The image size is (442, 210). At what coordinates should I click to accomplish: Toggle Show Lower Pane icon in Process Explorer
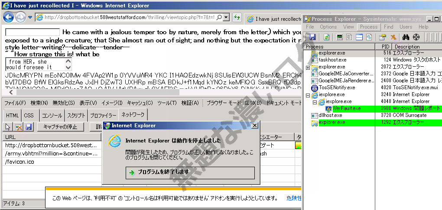click(x=359, y=37)
